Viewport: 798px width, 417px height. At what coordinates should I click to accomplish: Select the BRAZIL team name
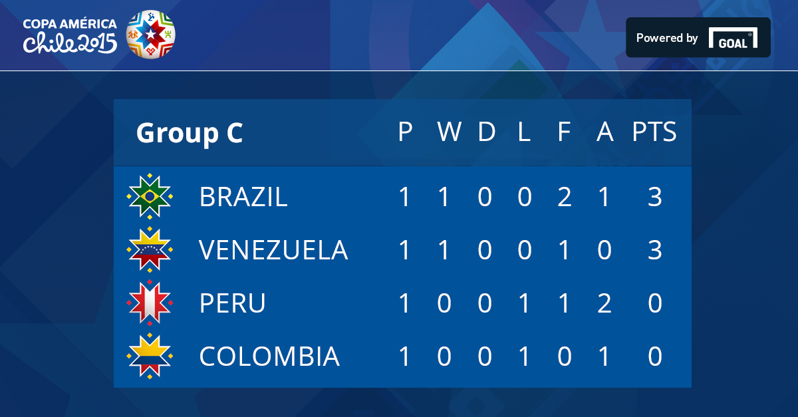click(243, 197)
